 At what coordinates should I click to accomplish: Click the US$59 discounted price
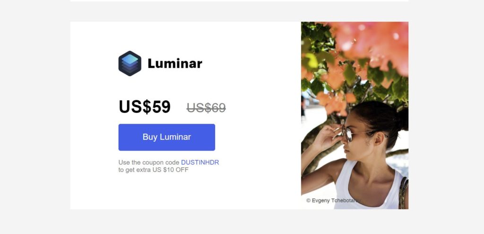click(145, 107)
